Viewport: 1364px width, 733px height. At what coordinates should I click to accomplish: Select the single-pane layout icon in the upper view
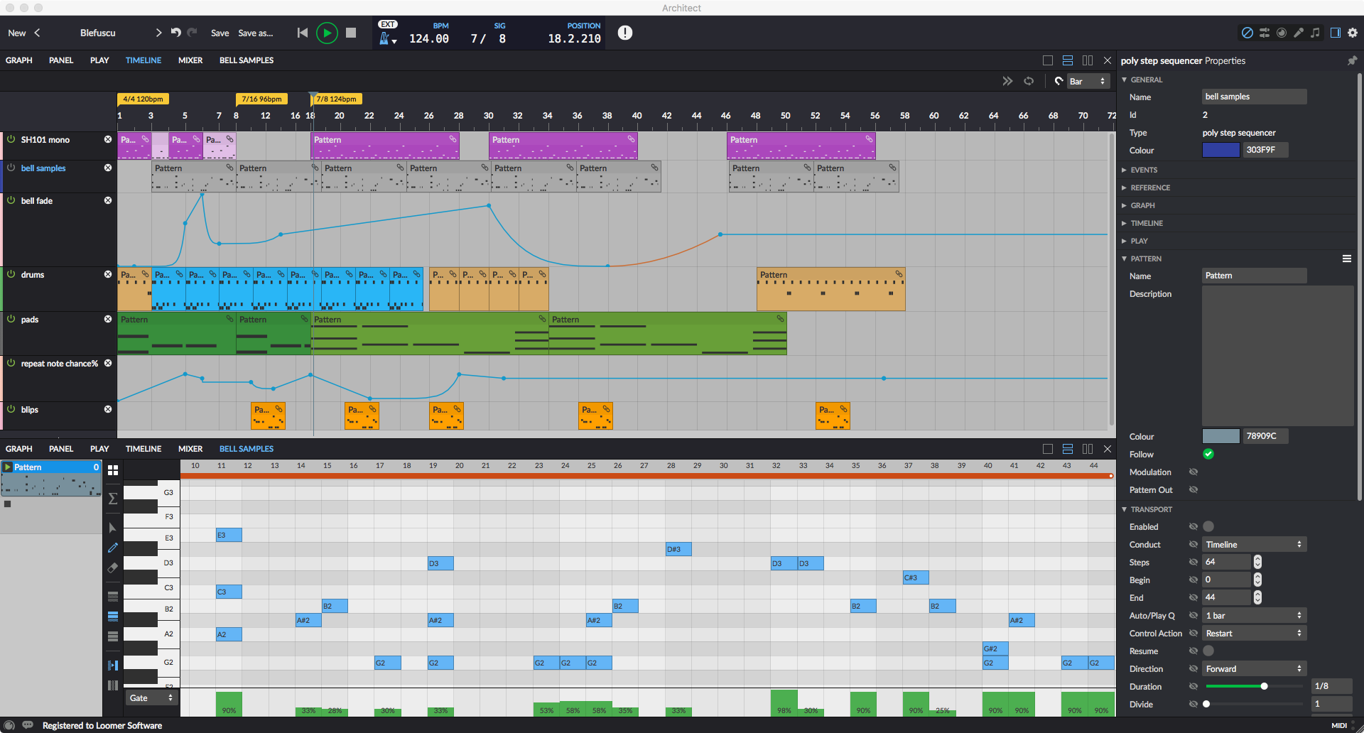(1048, 60)
